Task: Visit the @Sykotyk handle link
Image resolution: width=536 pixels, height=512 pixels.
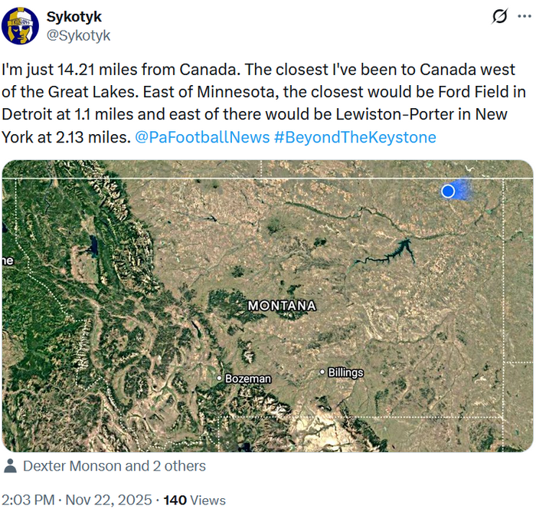Action: coord(78,34)
